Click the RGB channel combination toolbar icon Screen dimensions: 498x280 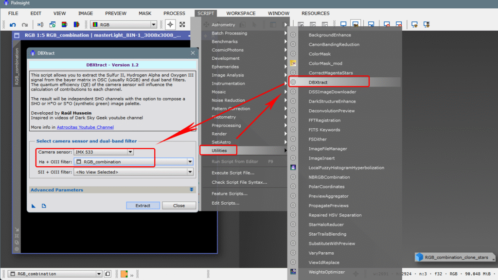(x=76, y=24)
